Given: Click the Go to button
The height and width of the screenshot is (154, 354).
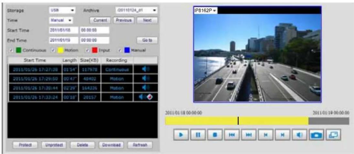Looking at the screenshot, I should [x=147, y=40].
